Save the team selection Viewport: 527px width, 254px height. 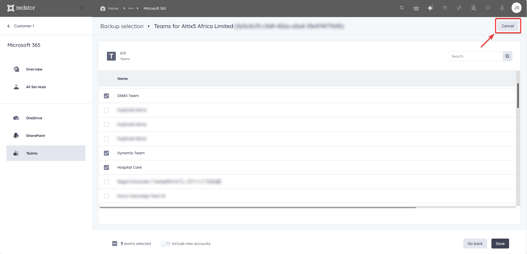click(x=500, y=244)
